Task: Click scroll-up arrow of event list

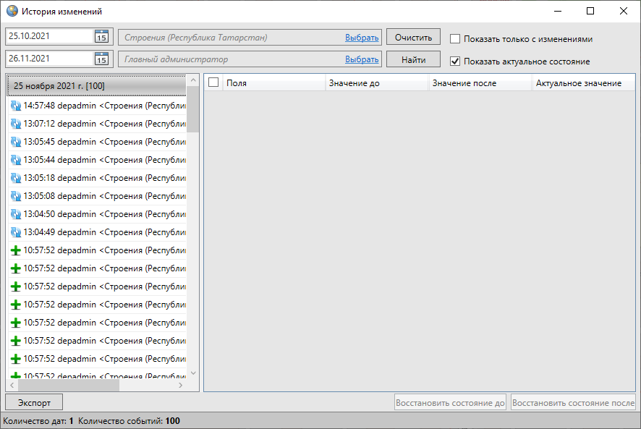Action: [193, 80]
